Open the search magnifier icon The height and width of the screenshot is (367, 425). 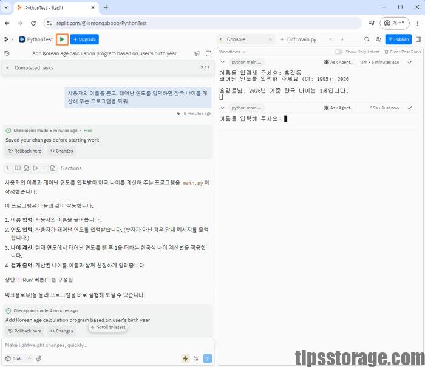coord(367,39)
